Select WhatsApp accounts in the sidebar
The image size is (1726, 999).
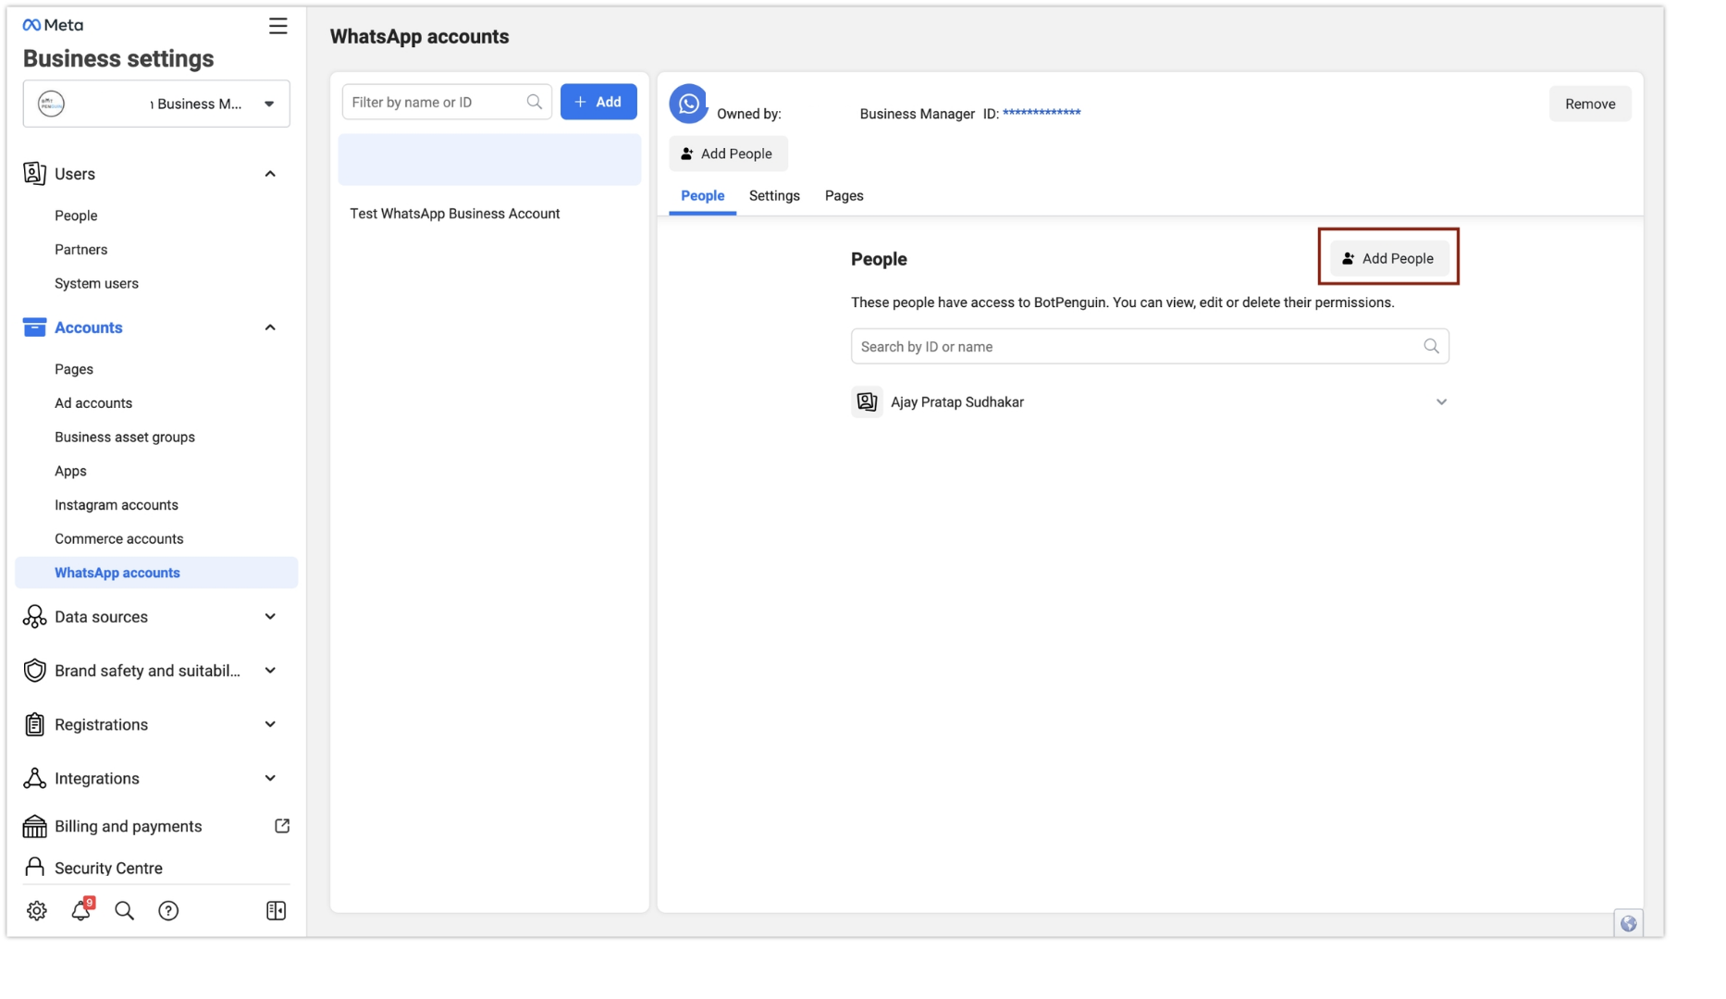117,572
